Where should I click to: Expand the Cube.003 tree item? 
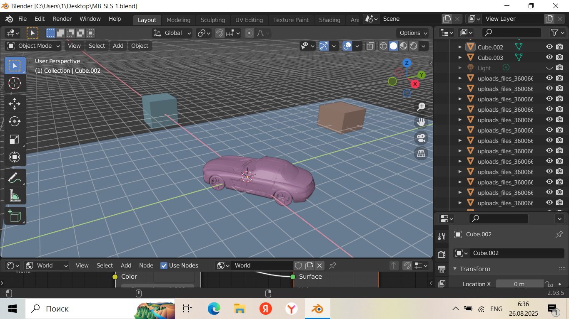point(460,57)
